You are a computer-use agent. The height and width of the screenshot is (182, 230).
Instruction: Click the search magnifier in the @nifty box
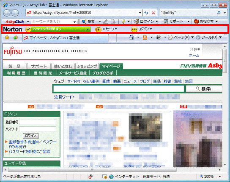(219, 13)
